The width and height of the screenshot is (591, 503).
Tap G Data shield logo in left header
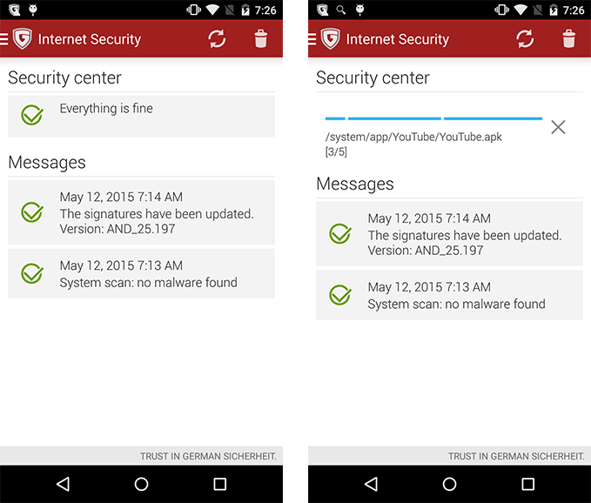pos(23,39)
